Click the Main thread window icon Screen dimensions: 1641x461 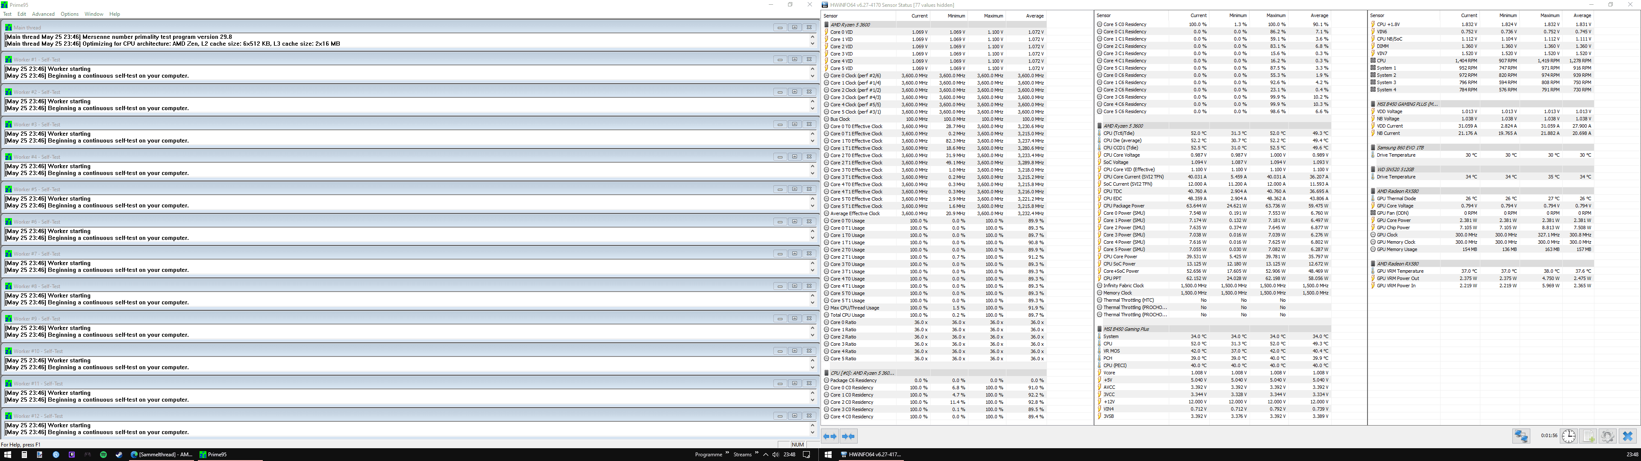(8, 27)
